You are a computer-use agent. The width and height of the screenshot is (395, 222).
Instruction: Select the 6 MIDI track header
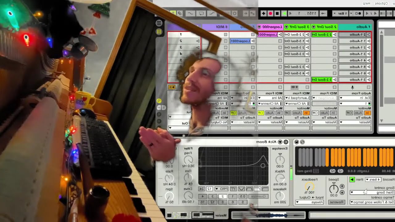(x=216, y=27)
